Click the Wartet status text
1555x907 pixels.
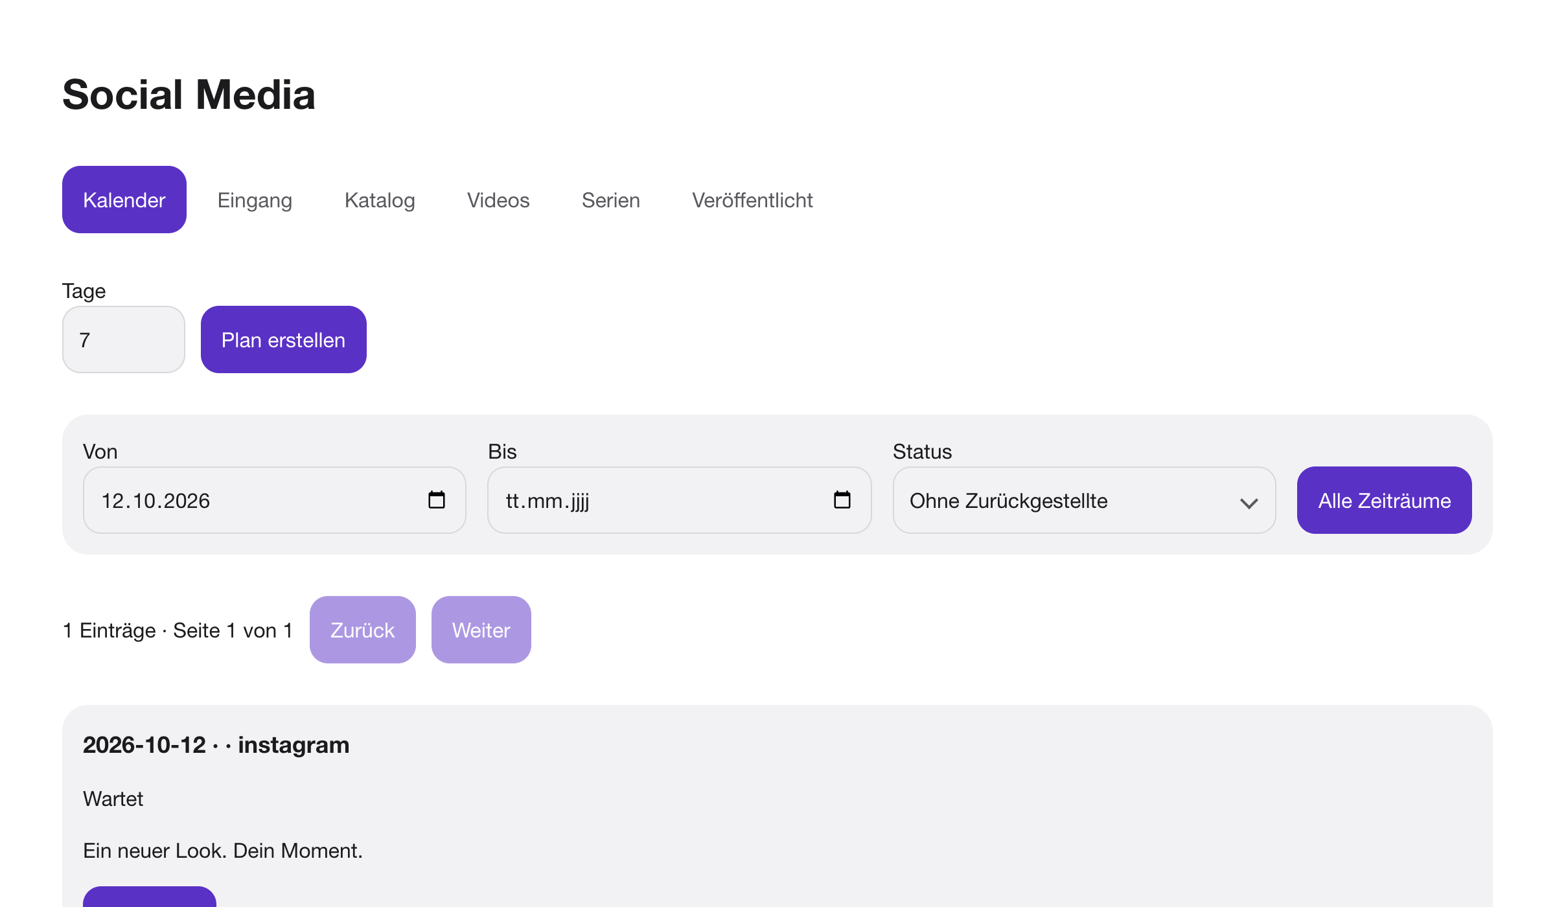[x=113, y=799]
